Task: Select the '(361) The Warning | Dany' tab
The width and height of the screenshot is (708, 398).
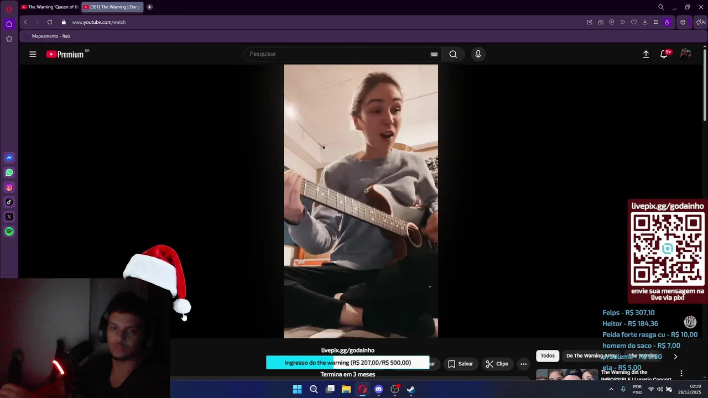Action: coord(112,7)
